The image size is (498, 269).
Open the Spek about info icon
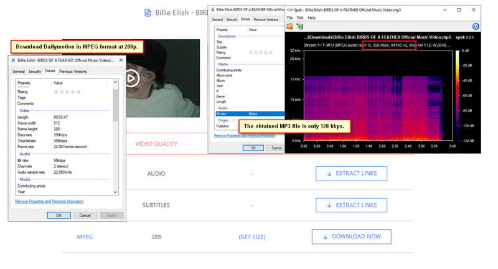pyautogui.click(x=476, y=26)
